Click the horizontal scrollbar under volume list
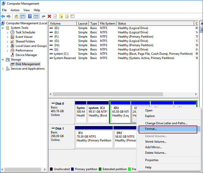The image size is (203, 173). tap(101, 94)
